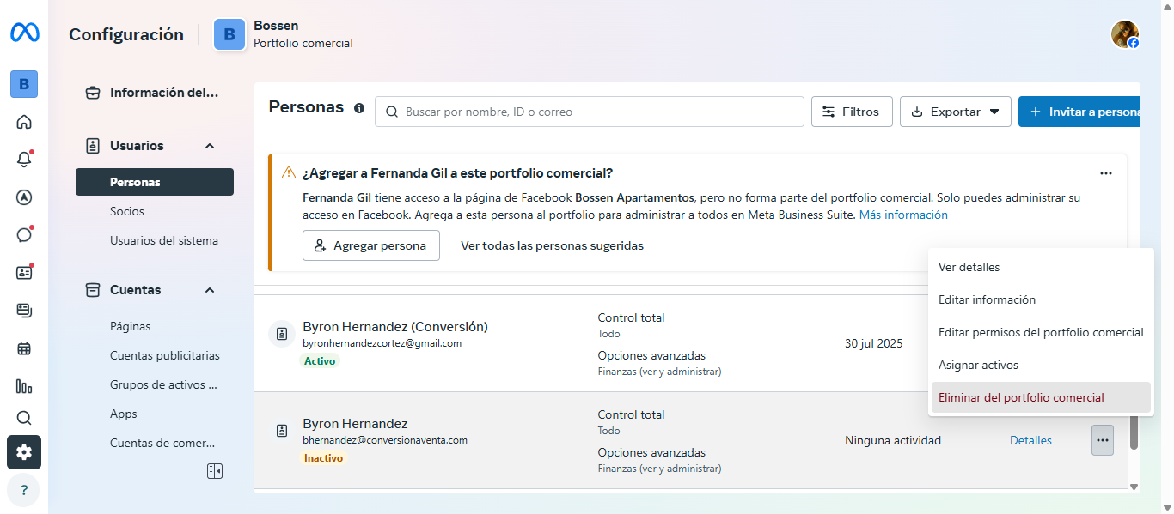Collapse the Cuentas section
This screenshot has width=1174, height=514.
[x=210, y=290]
